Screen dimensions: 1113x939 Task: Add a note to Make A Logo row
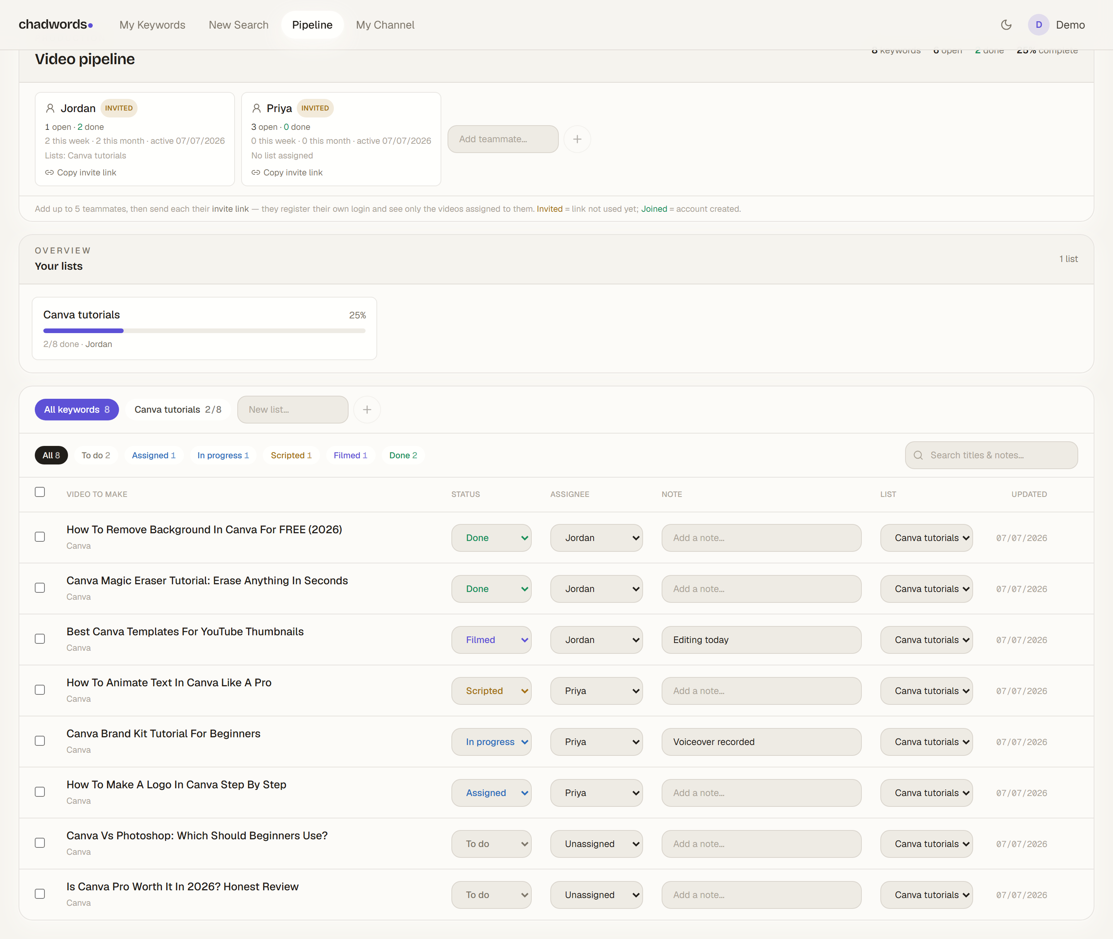(x=761, y=793)
